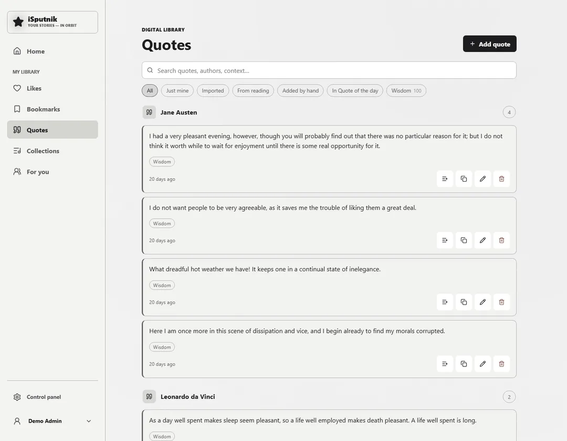Open Likes in My Library

(52, 88)
